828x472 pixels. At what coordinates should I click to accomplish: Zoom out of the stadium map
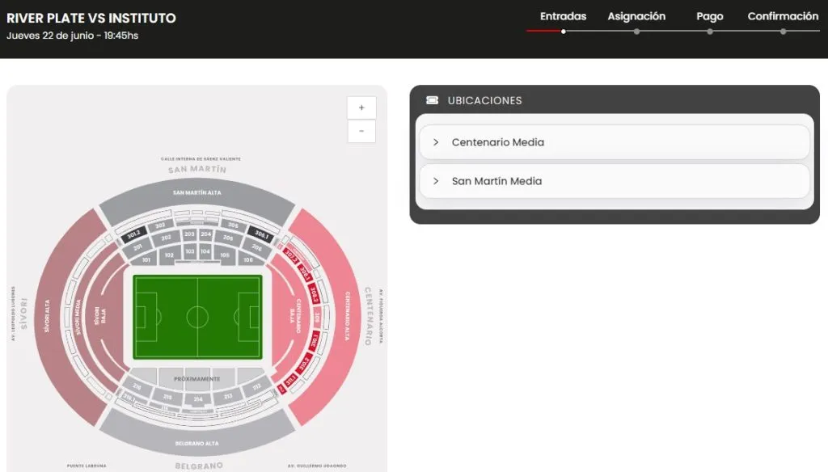pyautogui.click(x=361, y=131)
